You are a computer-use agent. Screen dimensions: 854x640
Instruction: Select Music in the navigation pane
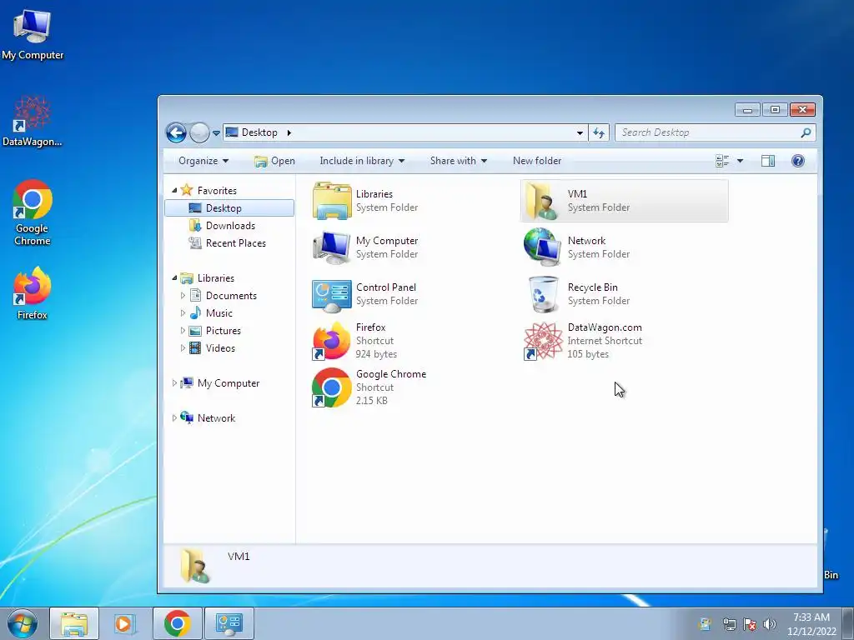[219, 313]
